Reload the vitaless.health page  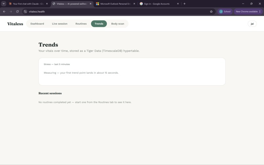[x=17, y=11]
